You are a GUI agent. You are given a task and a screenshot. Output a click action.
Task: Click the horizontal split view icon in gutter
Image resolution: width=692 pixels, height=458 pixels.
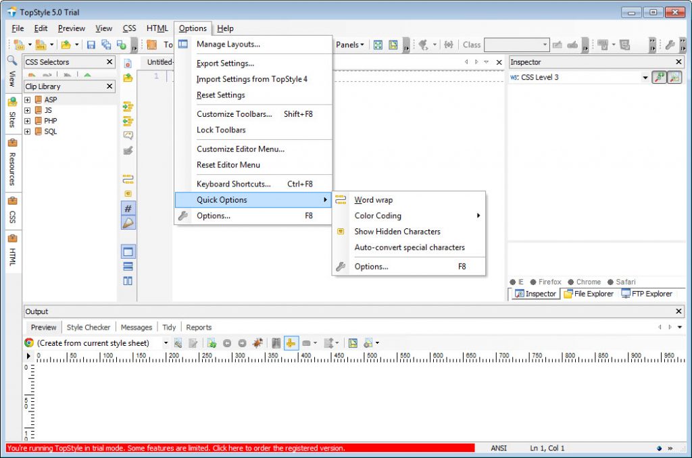click(128, 267)
